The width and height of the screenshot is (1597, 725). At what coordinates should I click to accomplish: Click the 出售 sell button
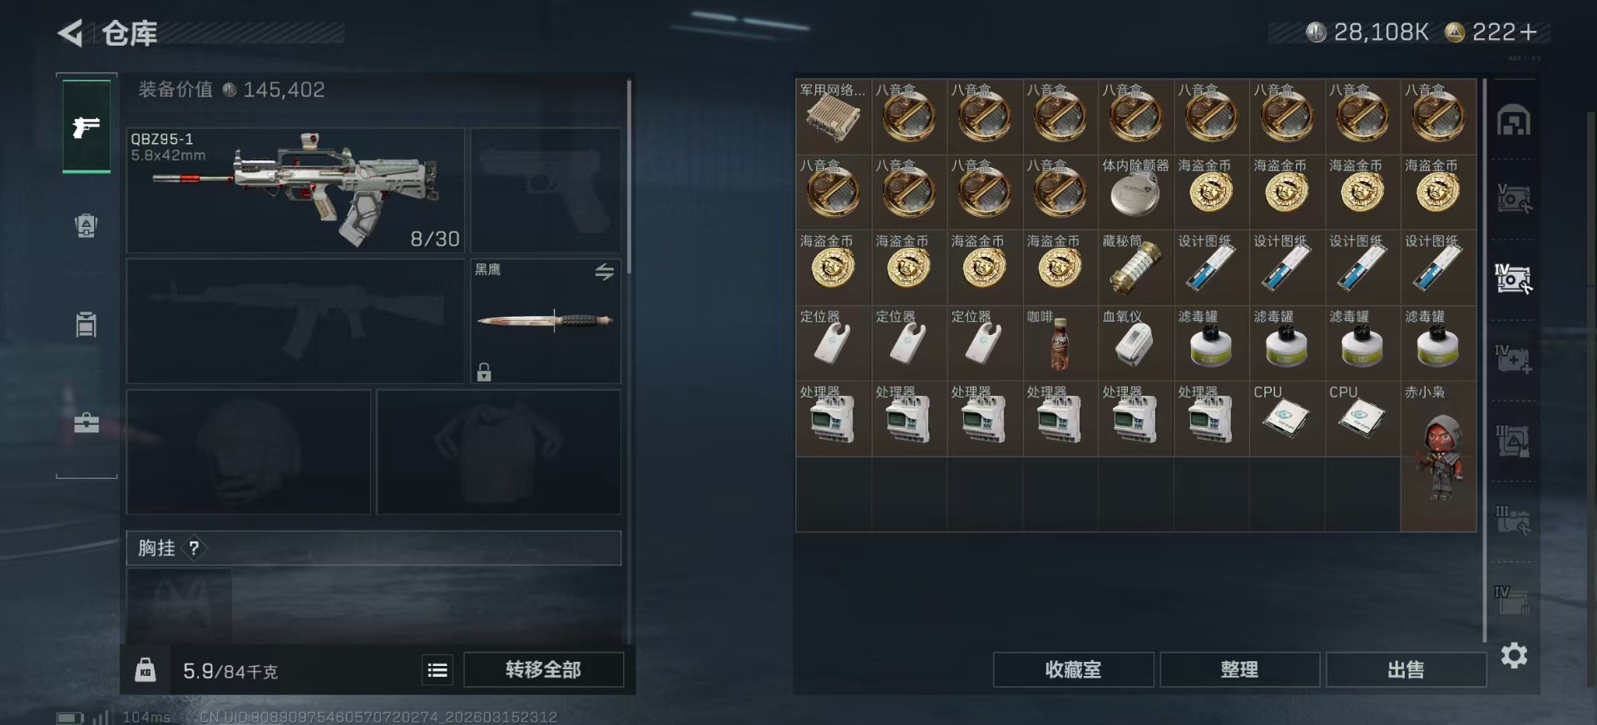1406,669
